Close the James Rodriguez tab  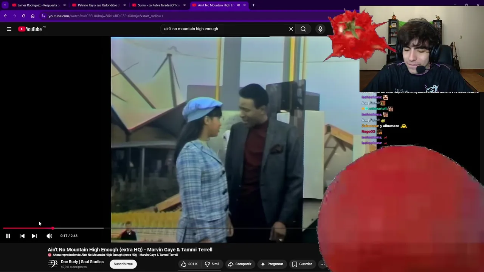pyautogui.click(x=64, y=5)
